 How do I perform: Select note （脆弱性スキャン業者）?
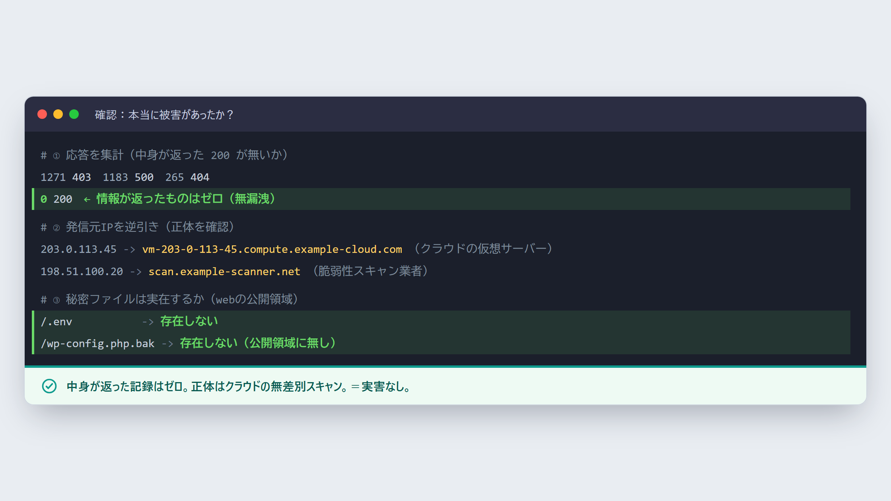click(x=370, y=271)
